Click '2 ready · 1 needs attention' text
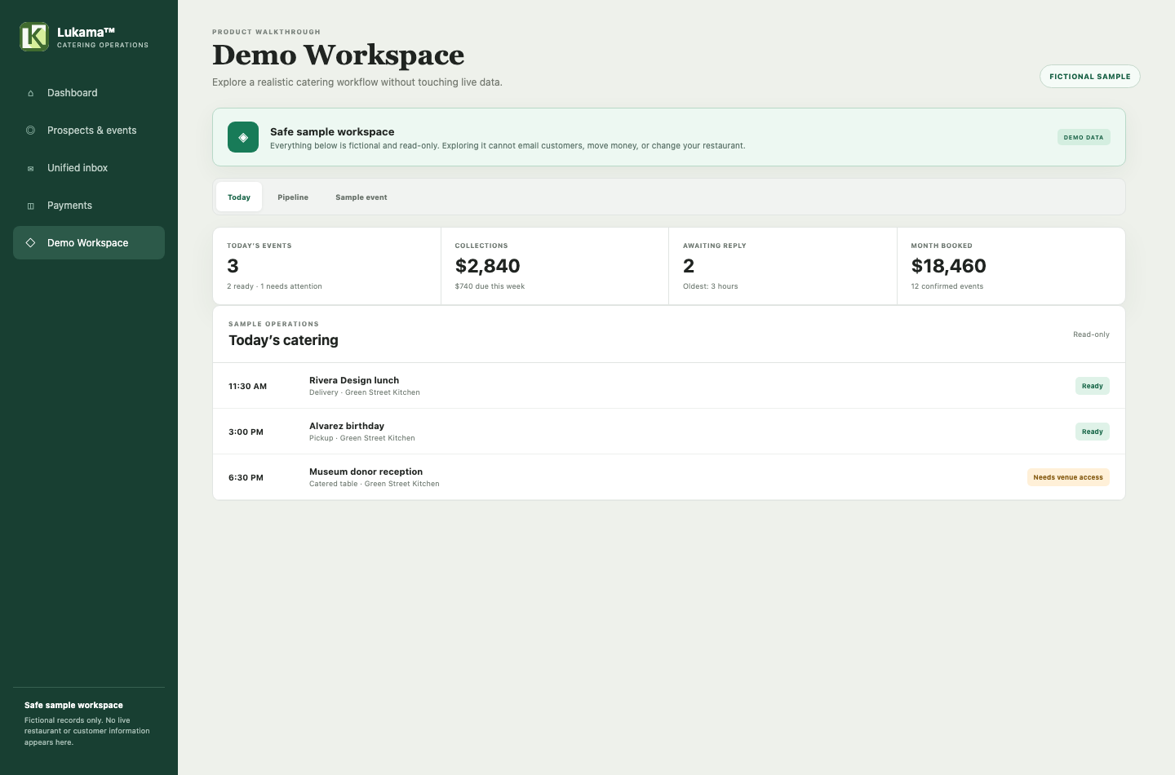 [274, 286]
